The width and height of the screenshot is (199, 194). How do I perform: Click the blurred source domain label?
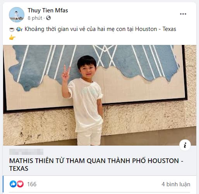click(x=26, y=152)
